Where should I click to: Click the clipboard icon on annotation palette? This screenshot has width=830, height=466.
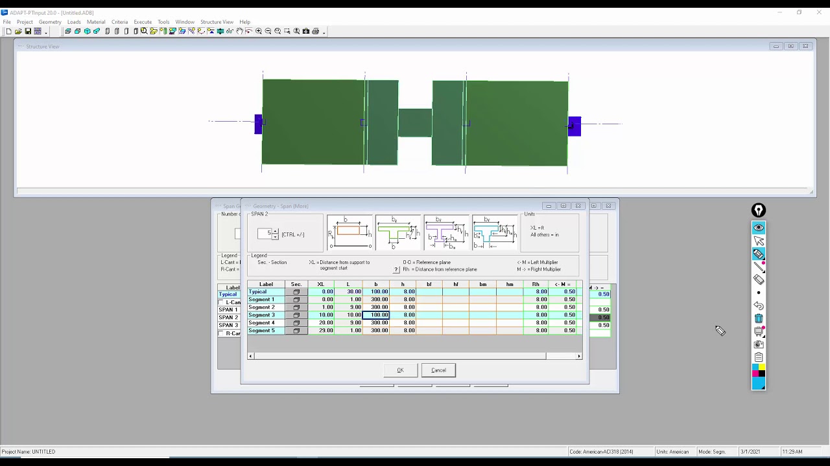point(758,357)
